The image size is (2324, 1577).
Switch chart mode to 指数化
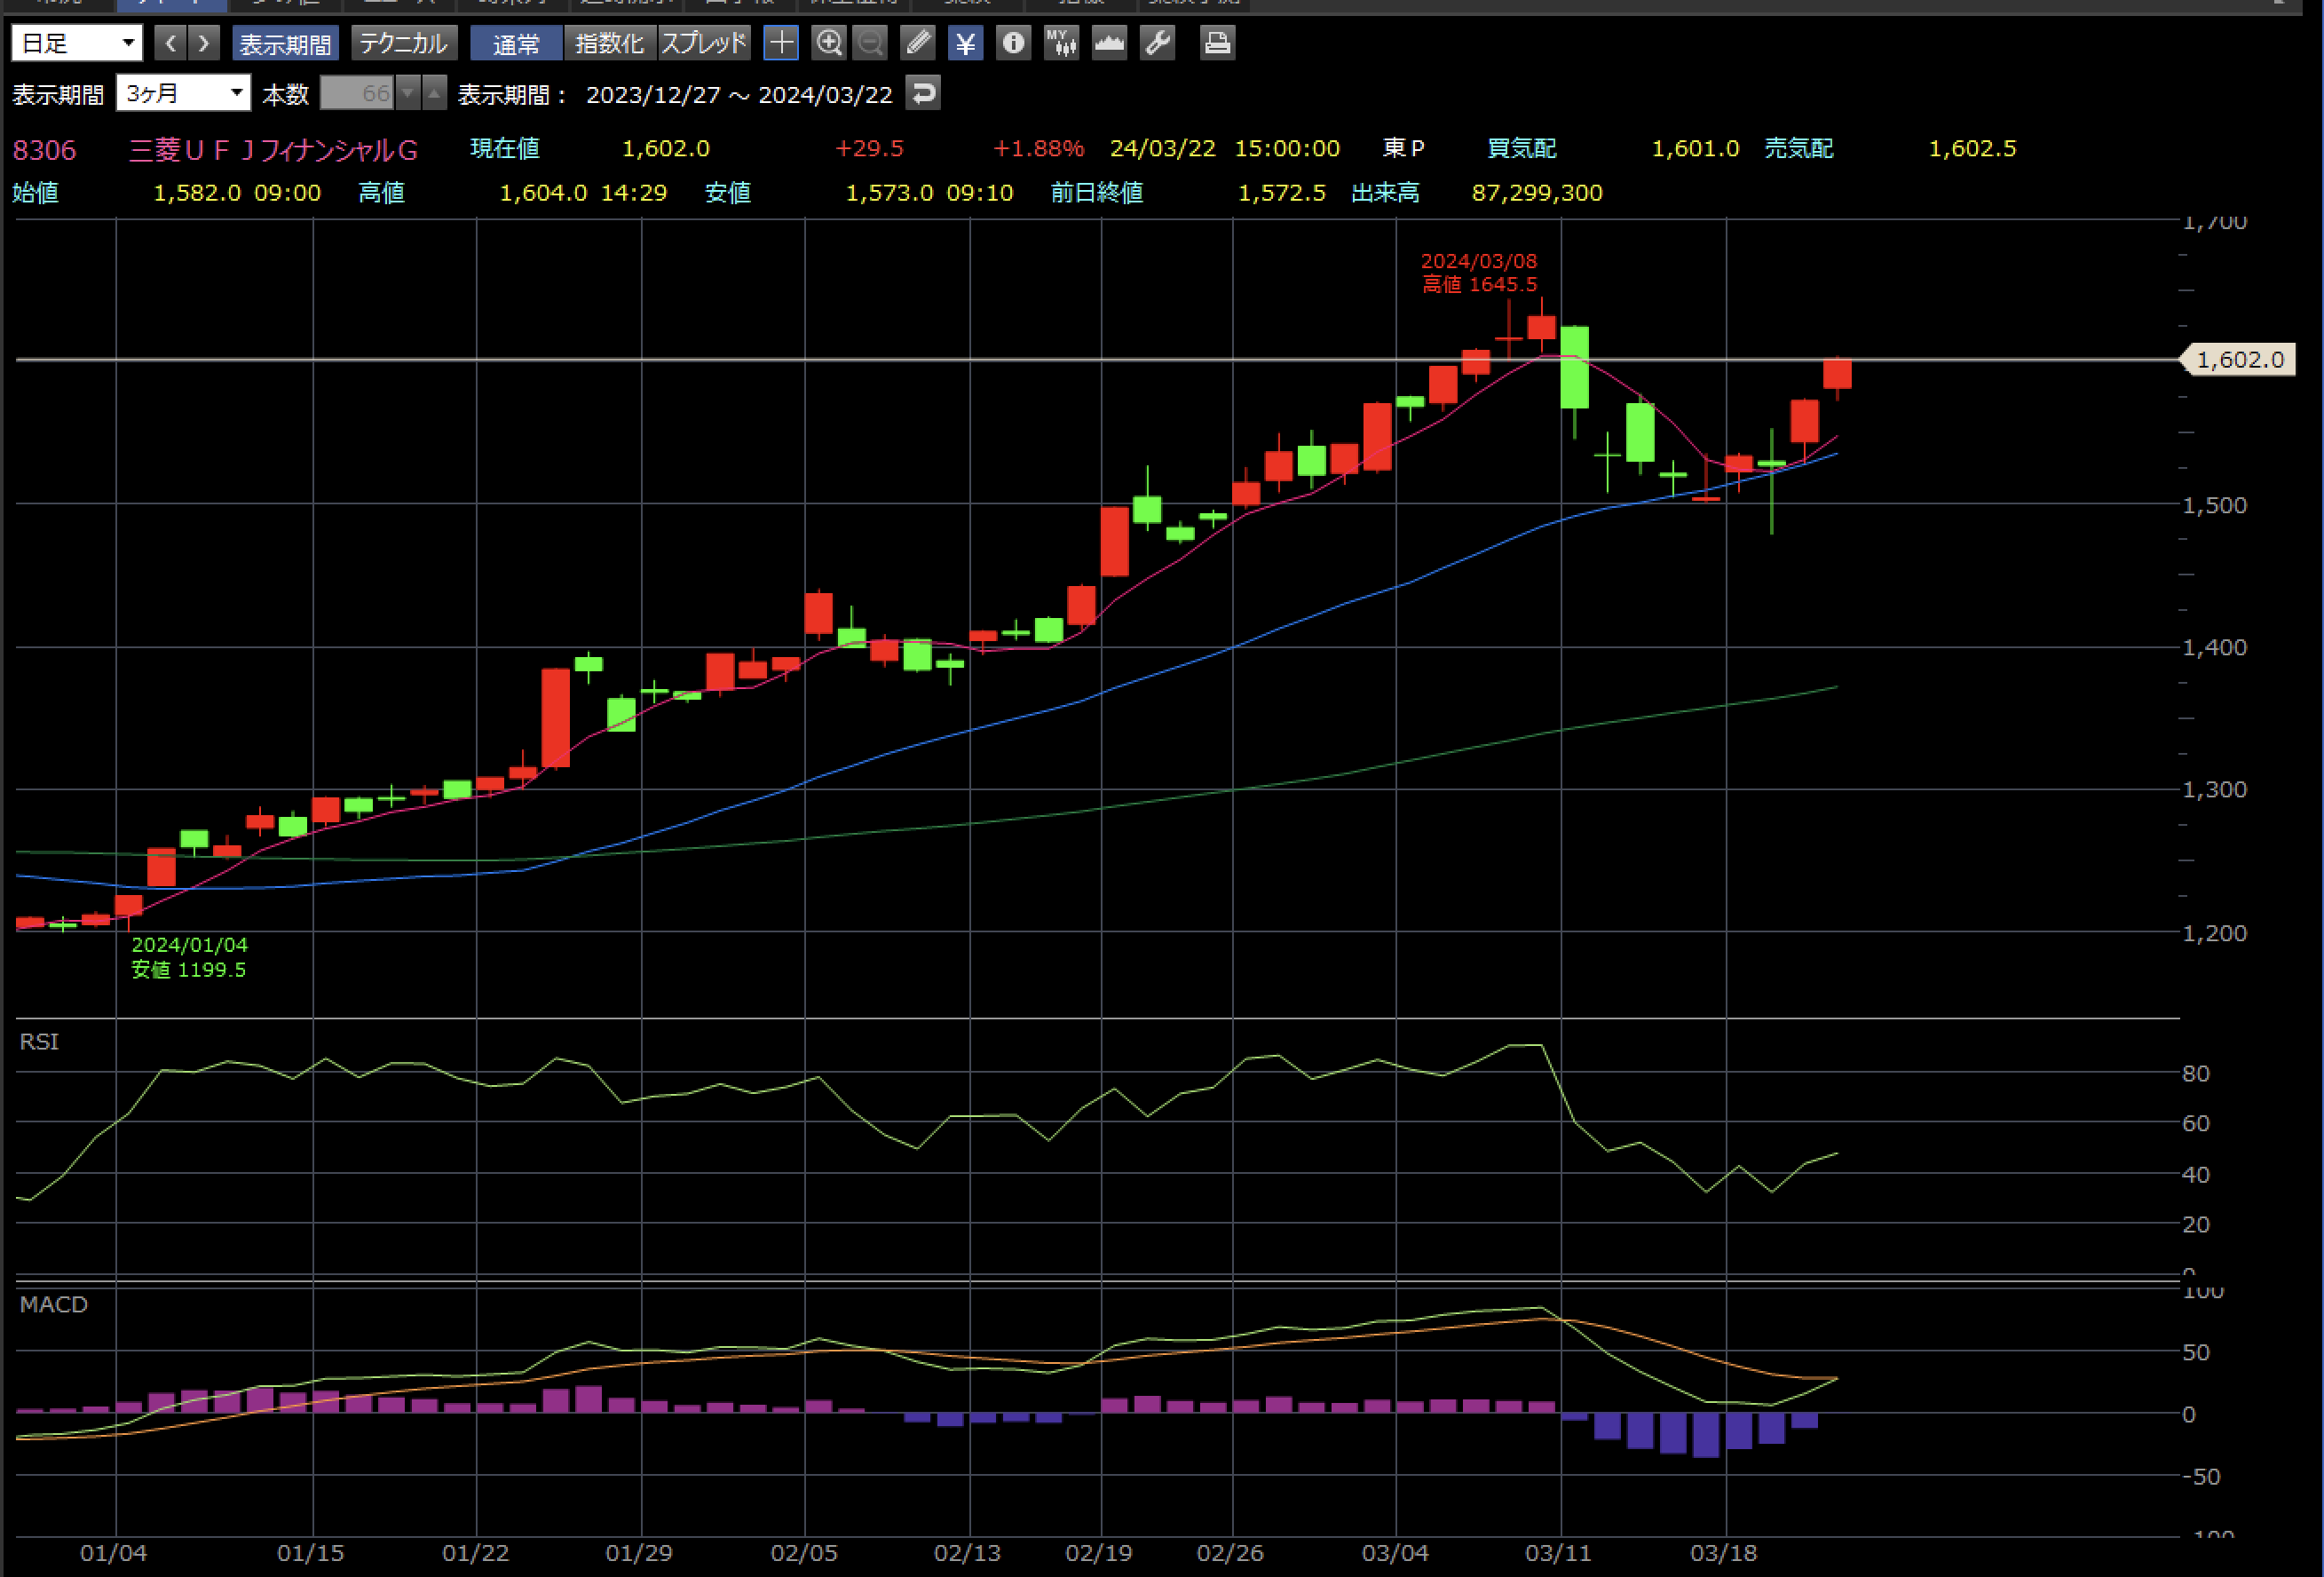point(609,43)
